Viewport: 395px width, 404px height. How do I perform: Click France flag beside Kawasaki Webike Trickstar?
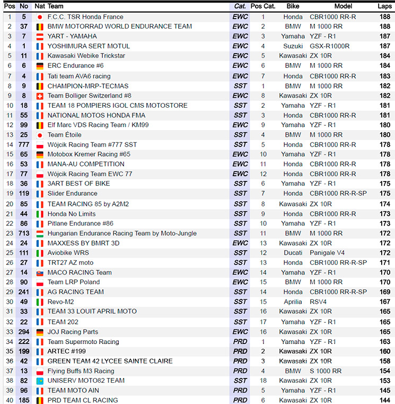40,56
